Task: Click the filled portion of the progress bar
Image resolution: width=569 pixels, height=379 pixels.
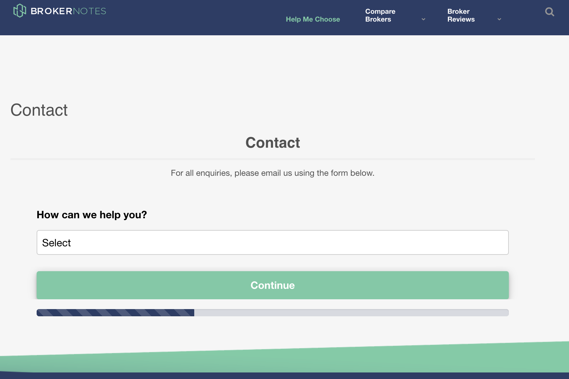Action: [114, 312]
